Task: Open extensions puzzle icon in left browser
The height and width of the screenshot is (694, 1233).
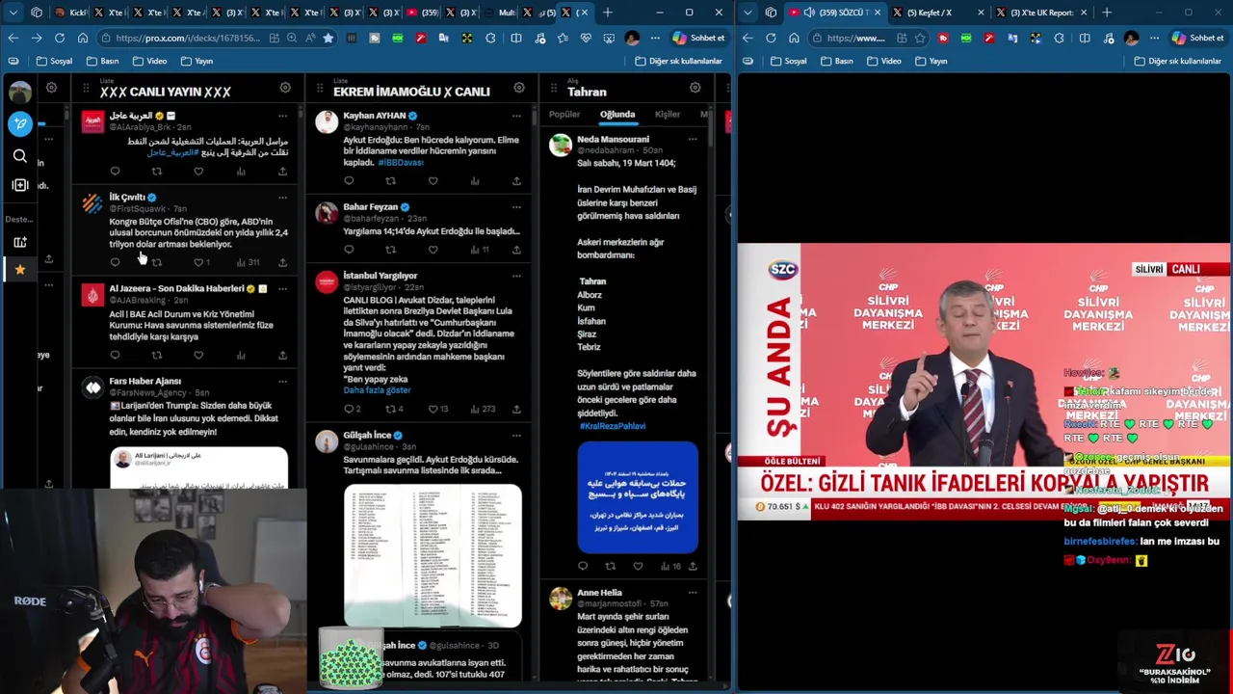Action: pyautogui.click(x=490, y=38)
